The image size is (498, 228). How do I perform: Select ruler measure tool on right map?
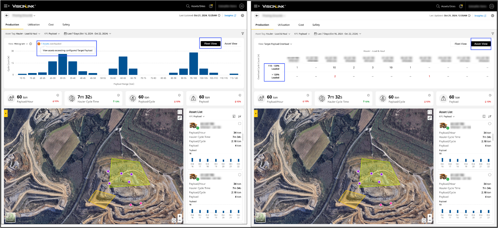pos(430,118)
